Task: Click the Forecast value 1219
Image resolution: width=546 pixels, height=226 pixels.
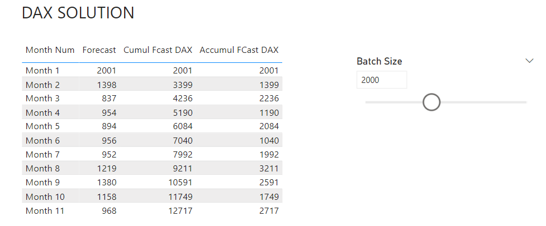Action: [x=107, y=169]
